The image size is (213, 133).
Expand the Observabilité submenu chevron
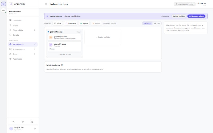[x=35, y=30]
